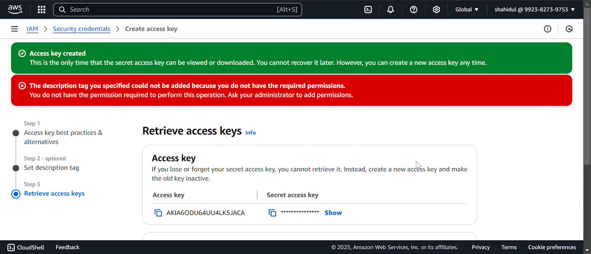Copy the secret access key

[272, 213]
